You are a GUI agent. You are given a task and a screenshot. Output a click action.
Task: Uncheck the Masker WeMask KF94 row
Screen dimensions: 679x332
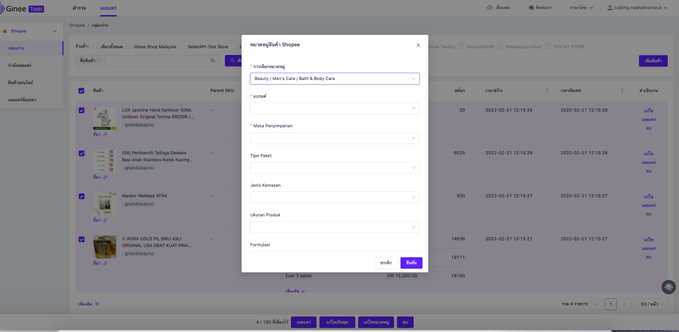[82, 196]
